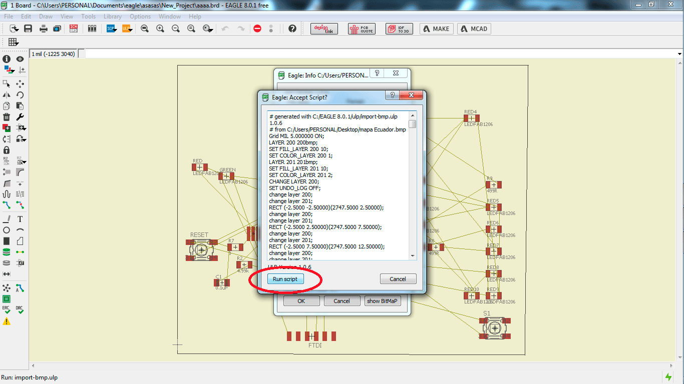Viewport: 684px width, 384px height.
Task: Open the Options menu
Action: click(x=140, y=16)
